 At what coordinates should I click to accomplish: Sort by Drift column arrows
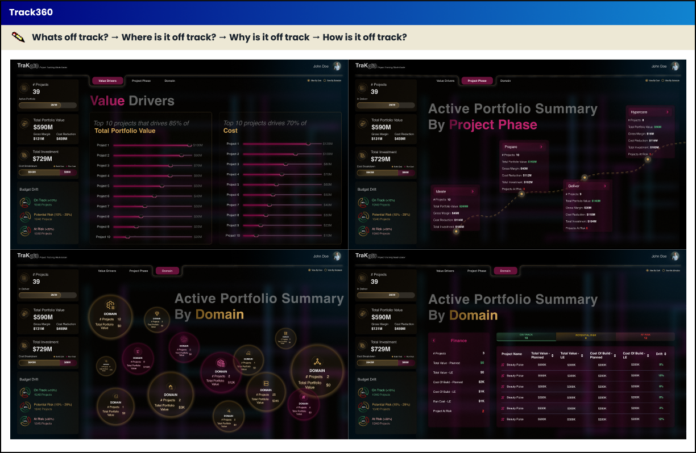click(x=666, y=354)
